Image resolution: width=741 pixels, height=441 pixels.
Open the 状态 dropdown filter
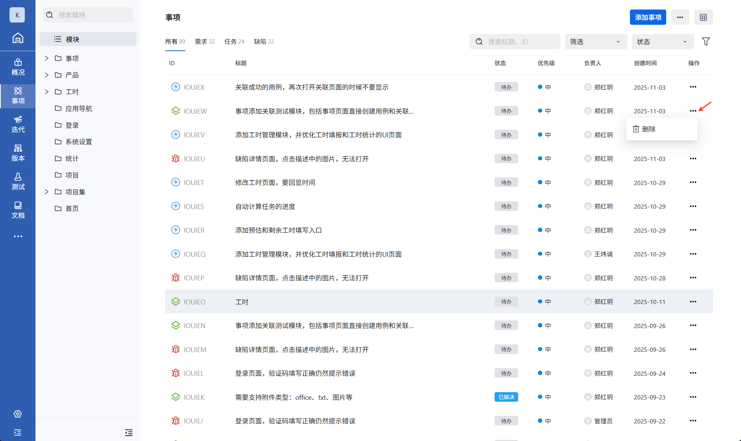tap(662, 42)
